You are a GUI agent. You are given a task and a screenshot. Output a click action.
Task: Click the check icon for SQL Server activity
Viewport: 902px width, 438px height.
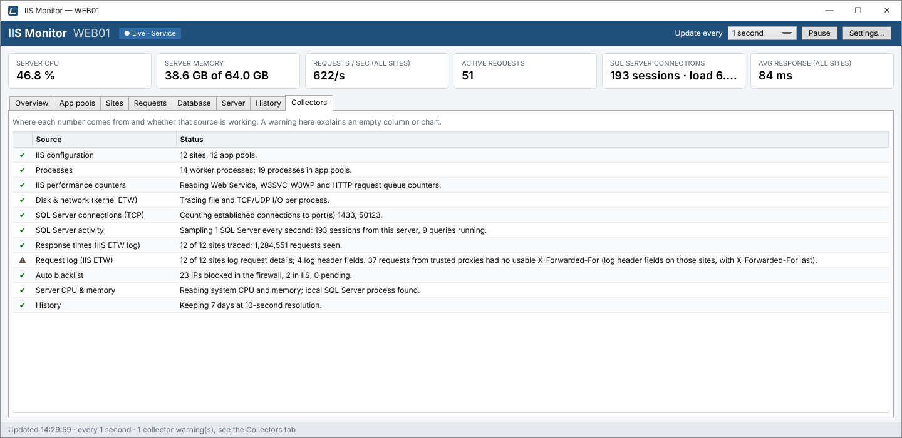point(23,230)
